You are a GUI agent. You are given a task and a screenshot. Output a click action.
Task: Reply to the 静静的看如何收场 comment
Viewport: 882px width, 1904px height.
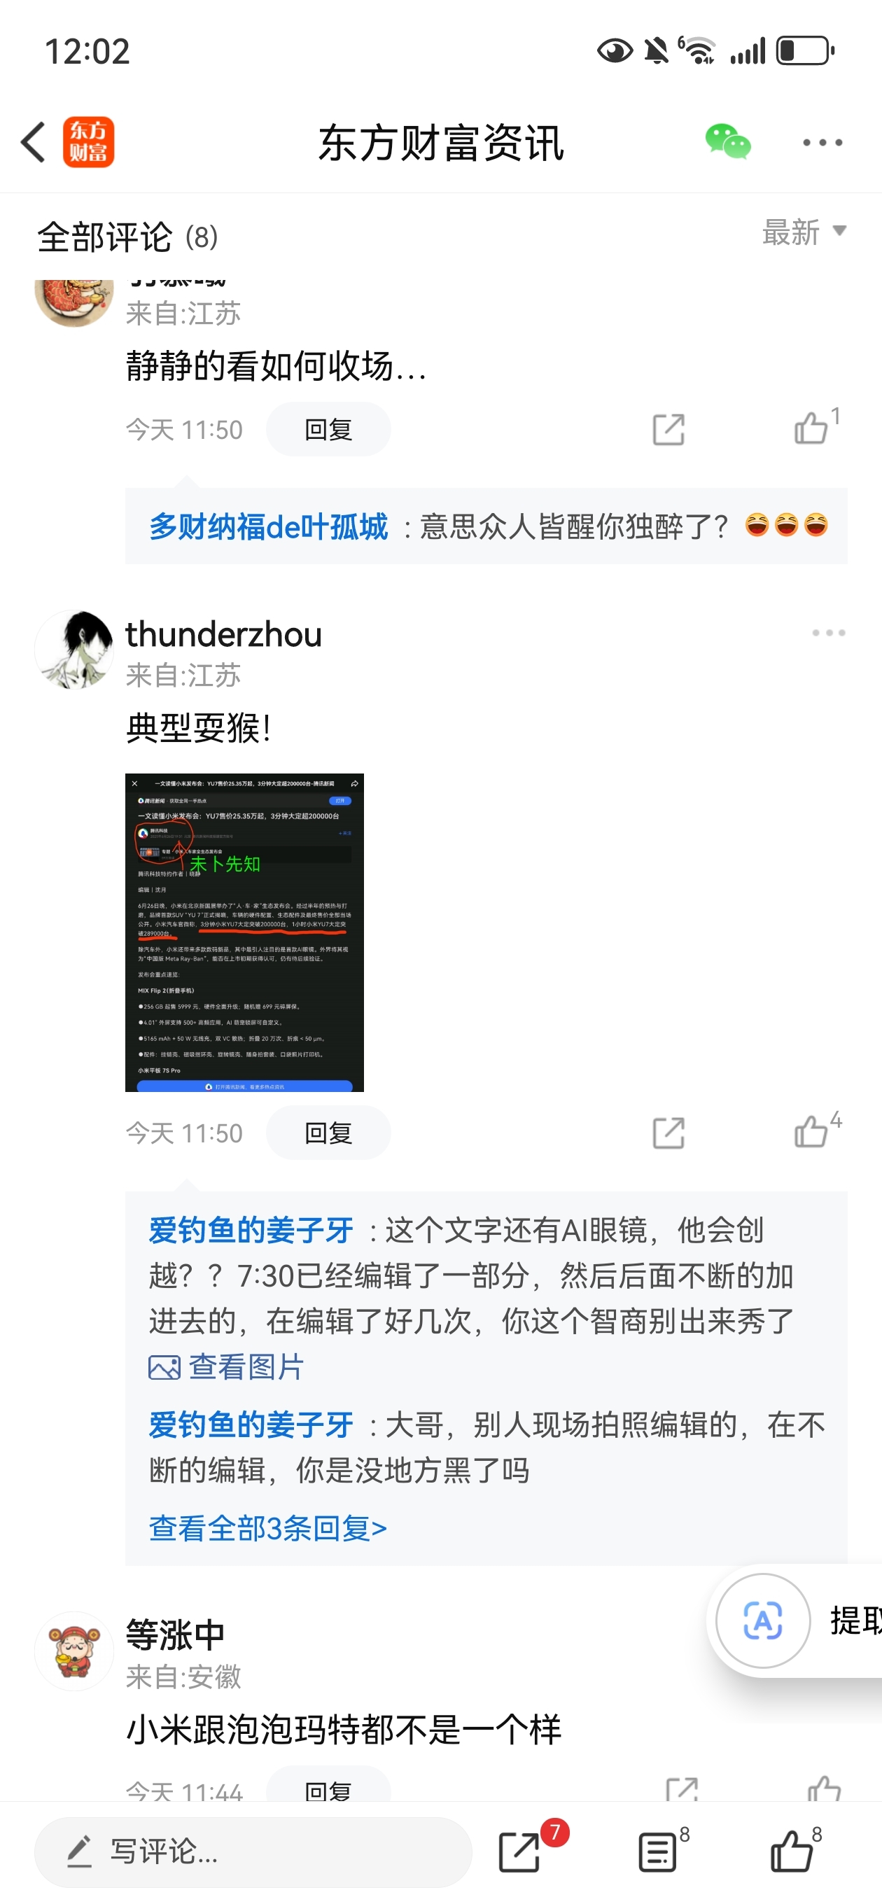pos(328,428)
